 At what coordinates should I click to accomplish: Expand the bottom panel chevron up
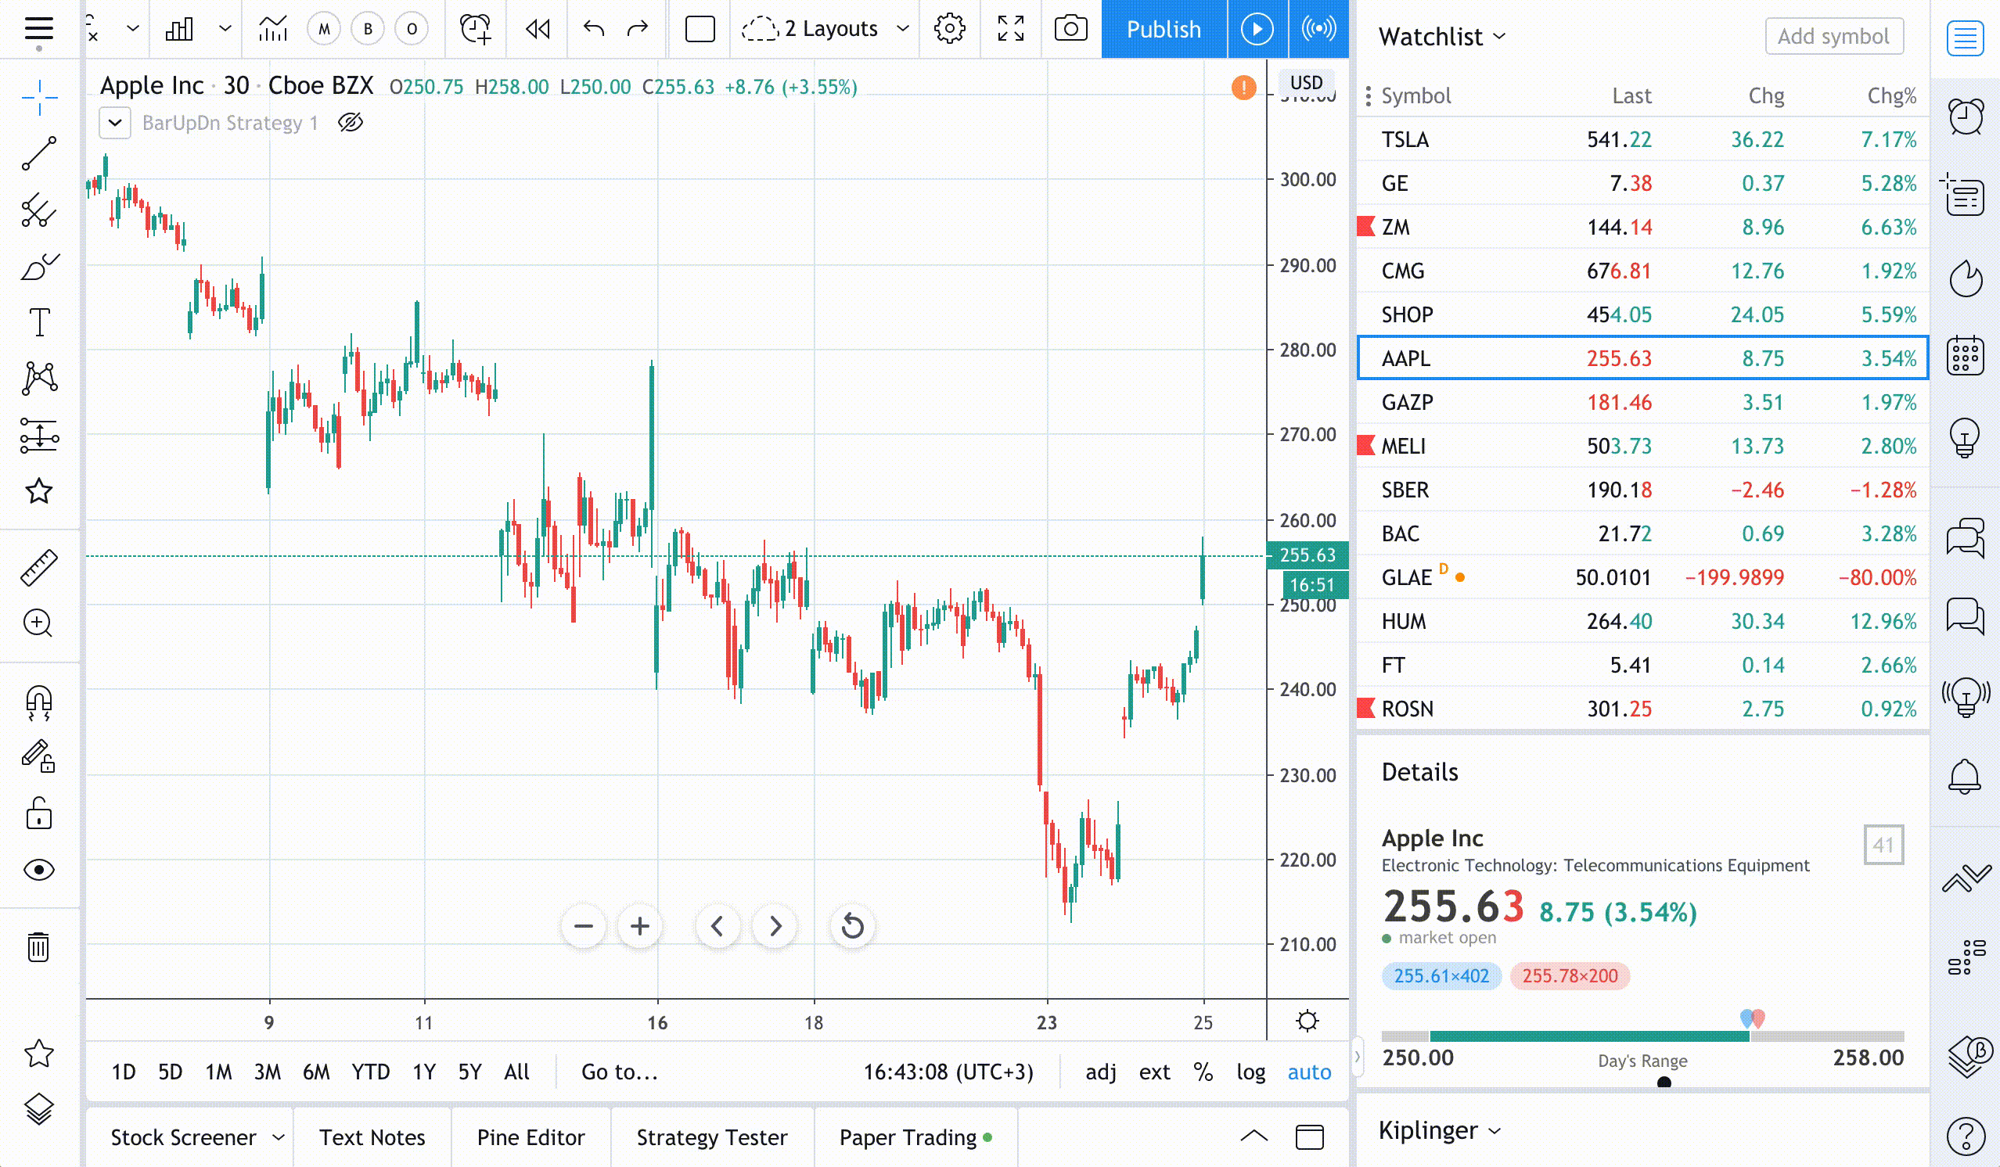click(1254, 1136)
